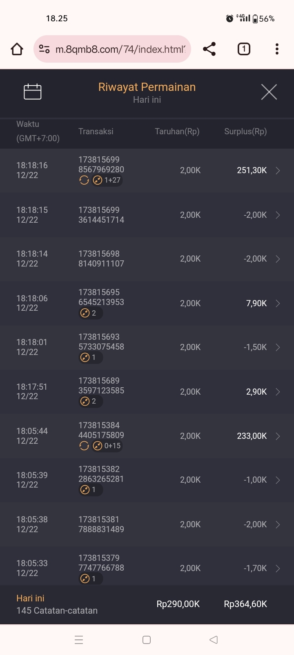Tap the browser home icon
294x655 pixels.
[x=17, y=49]
